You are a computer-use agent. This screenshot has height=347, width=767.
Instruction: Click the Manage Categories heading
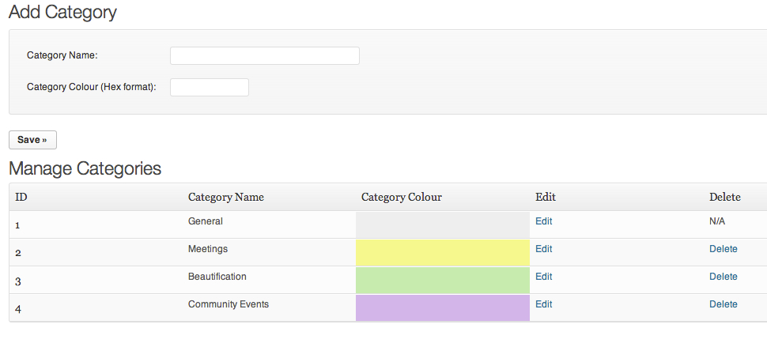pos(85,168)
